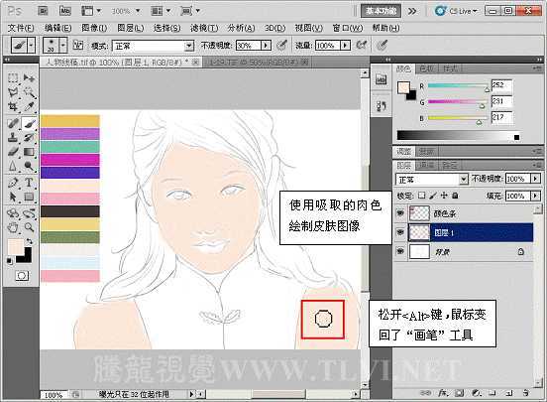Toggle Quick Mask mode
The image size is (547, 402).
22,276
